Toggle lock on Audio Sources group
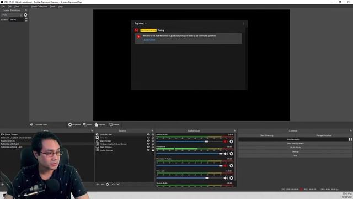The image size is (353, 199). click(153, 150)
